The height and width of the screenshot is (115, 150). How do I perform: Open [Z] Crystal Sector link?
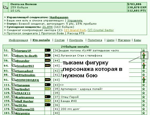[x=101, y=30]
